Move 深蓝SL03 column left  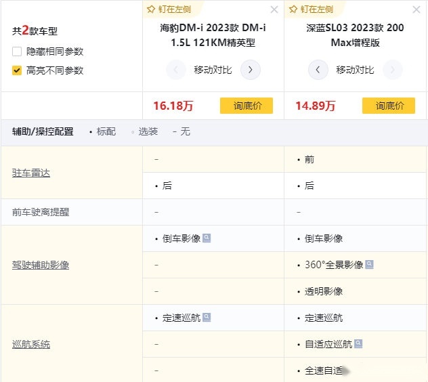pos(318,70)
